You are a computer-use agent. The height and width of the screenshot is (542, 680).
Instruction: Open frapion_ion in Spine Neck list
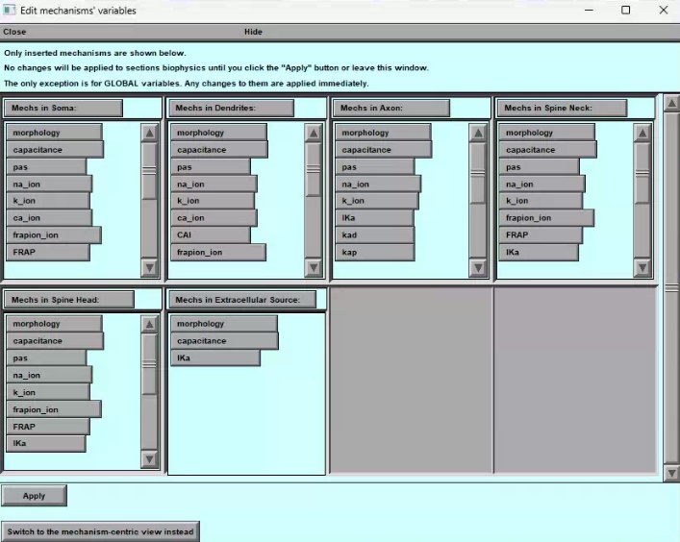pos(545,218)
